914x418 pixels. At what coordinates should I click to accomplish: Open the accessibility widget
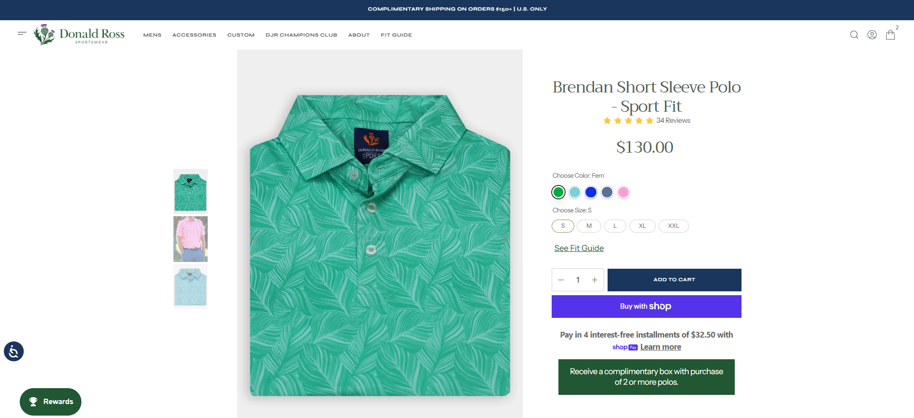tap(13, 352)
